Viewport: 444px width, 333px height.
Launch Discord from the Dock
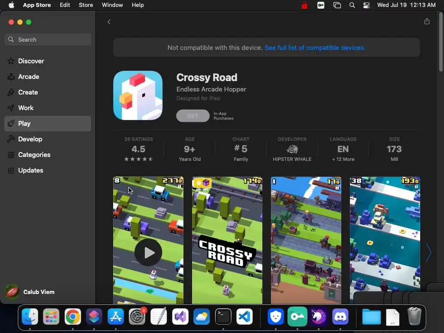340,317
